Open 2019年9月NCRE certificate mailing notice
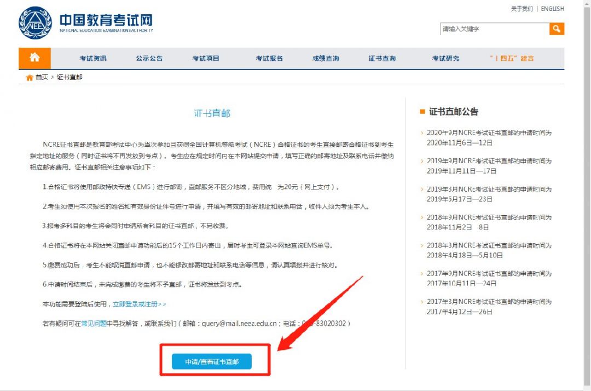The width and height of the screenshot is (591, 391). [x=489, y=166]
